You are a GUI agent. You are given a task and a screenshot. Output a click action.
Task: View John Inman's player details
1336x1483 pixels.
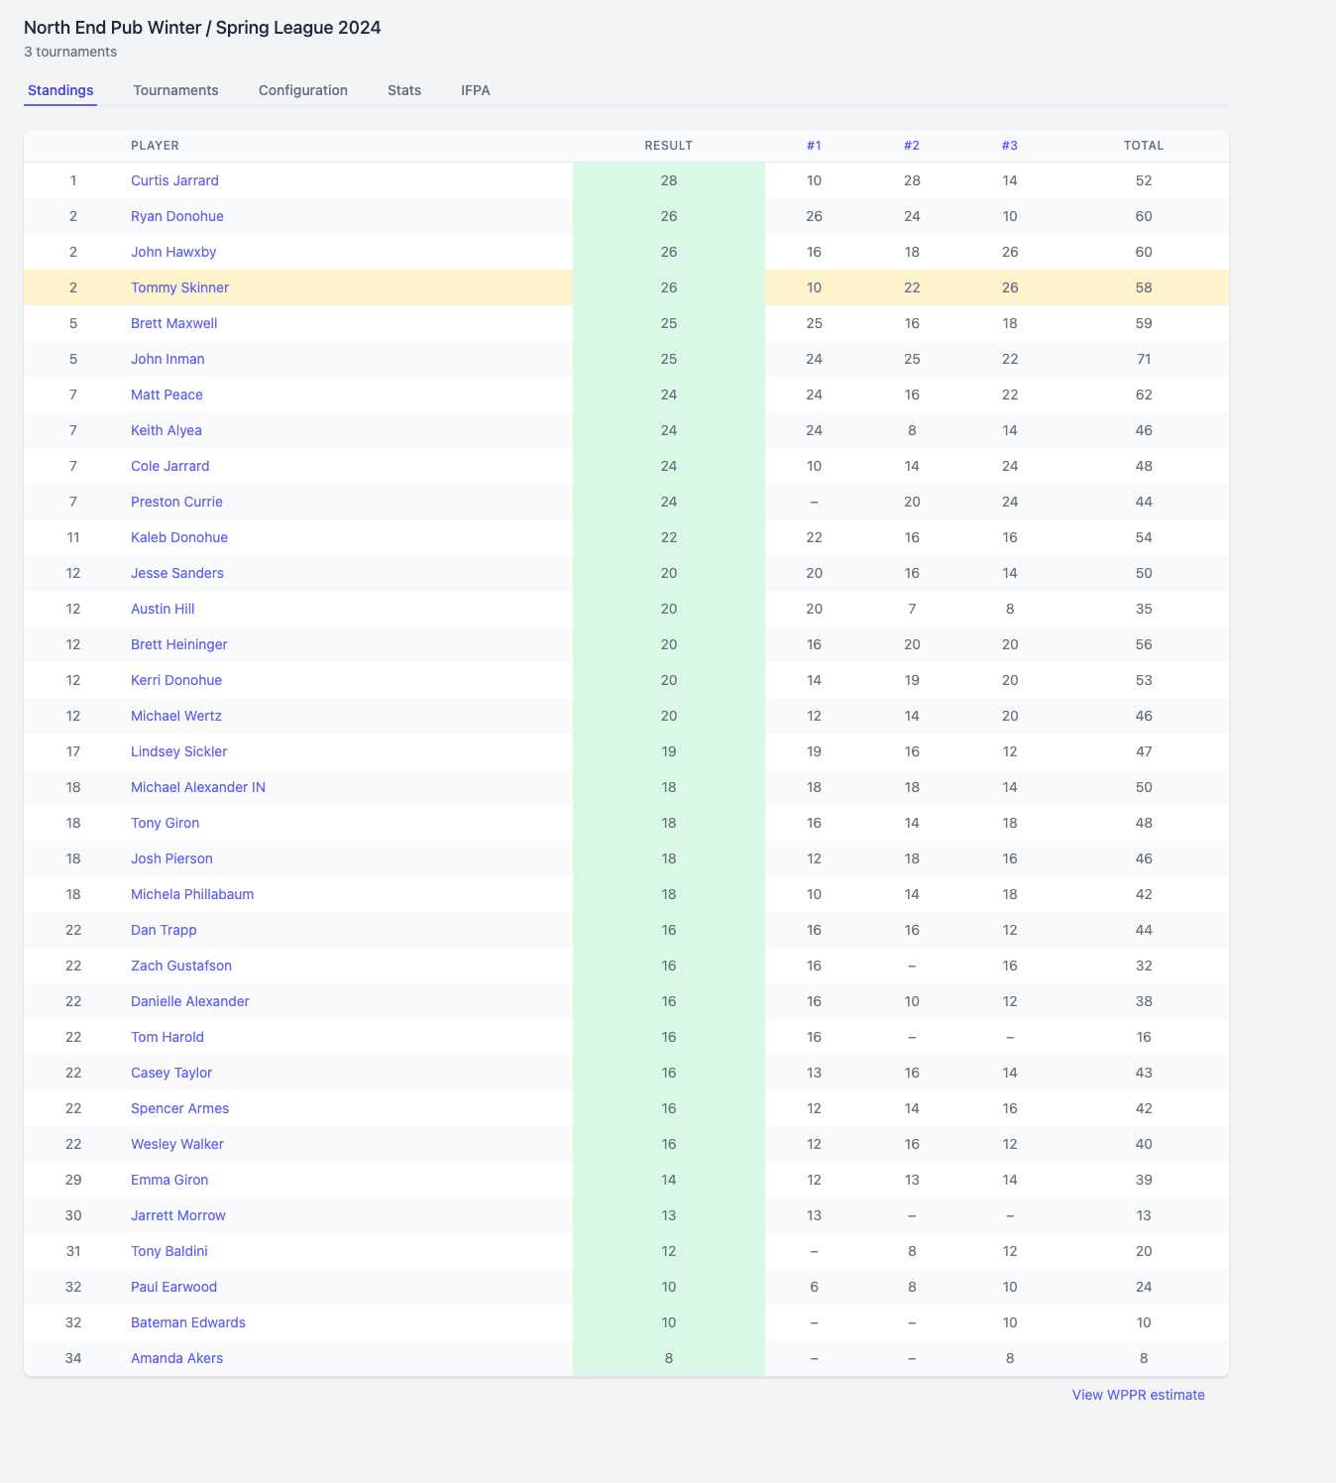(167, 359)
